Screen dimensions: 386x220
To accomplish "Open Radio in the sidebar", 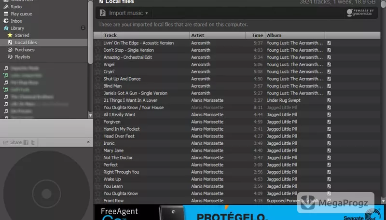I will pos(16,7).
